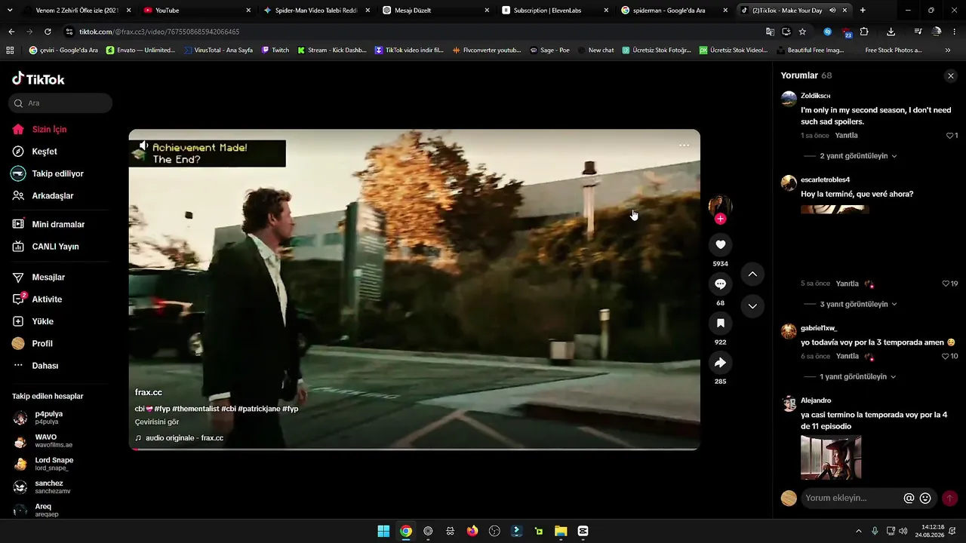Go to the next video with the down arrow
Image resolution: width=966 pixels, height=543 pixels.
pos(752,306)
